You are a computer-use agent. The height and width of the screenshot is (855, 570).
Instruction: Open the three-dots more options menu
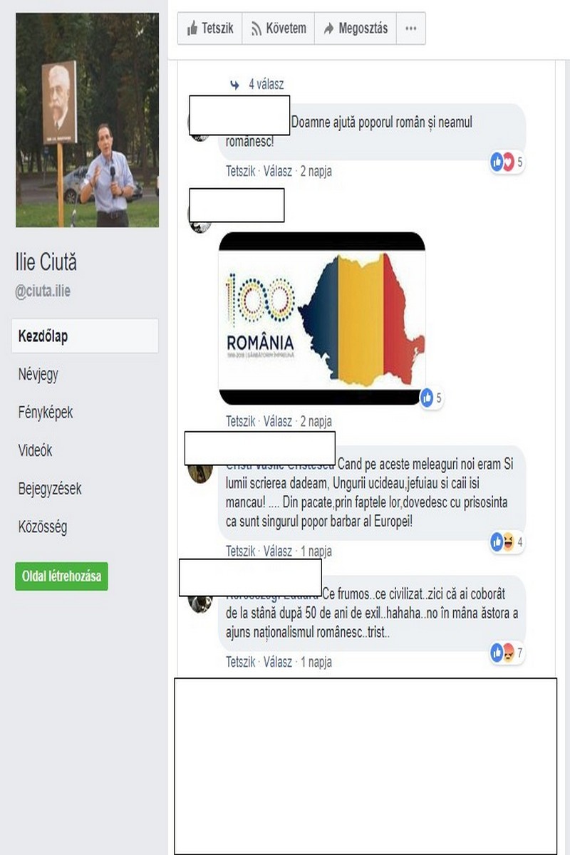[410, 28]
